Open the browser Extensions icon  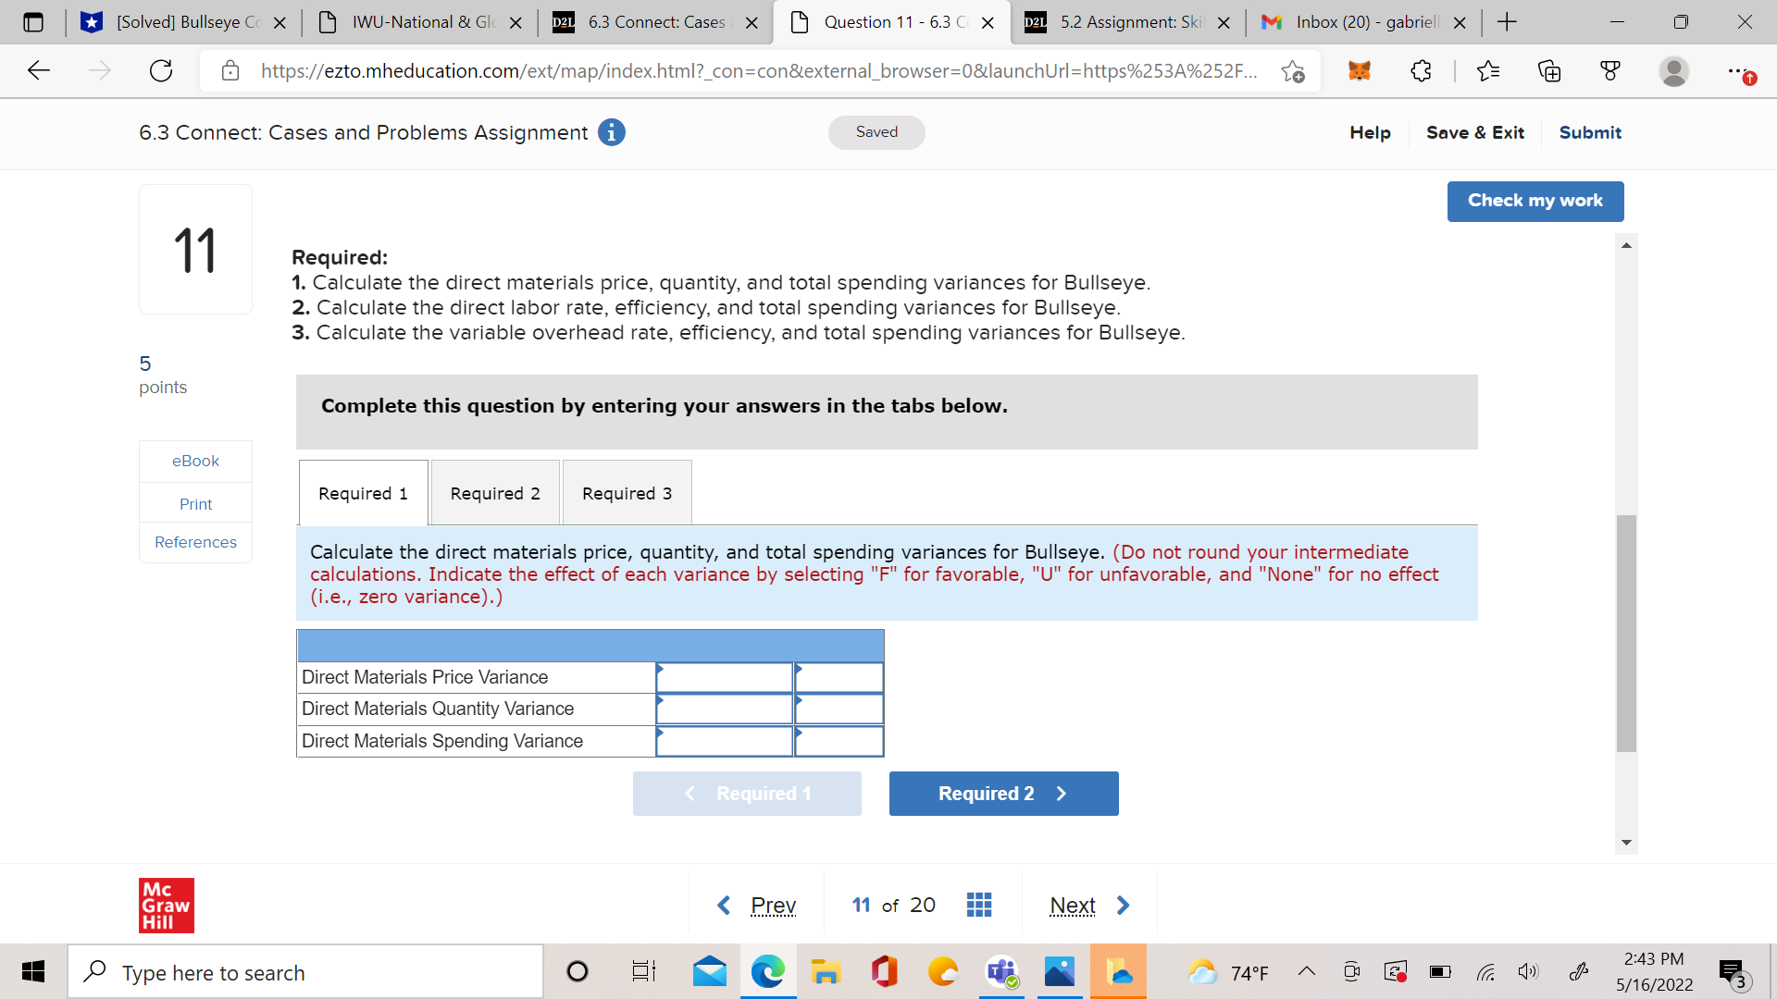coord(1421,70)
